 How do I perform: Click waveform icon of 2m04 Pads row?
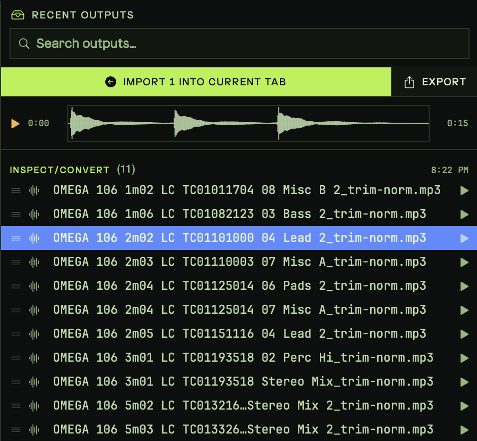(34, 286)
